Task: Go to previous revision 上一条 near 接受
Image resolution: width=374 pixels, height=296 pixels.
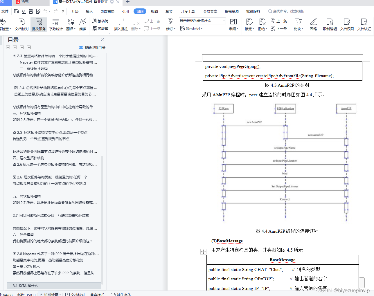Action: (279, 21)
